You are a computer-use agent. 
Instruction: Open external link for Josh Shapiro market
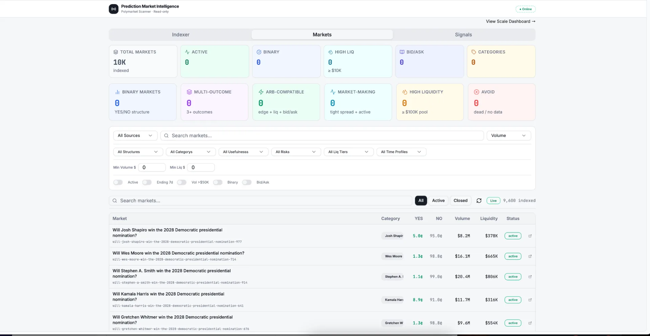pos(530,236)
